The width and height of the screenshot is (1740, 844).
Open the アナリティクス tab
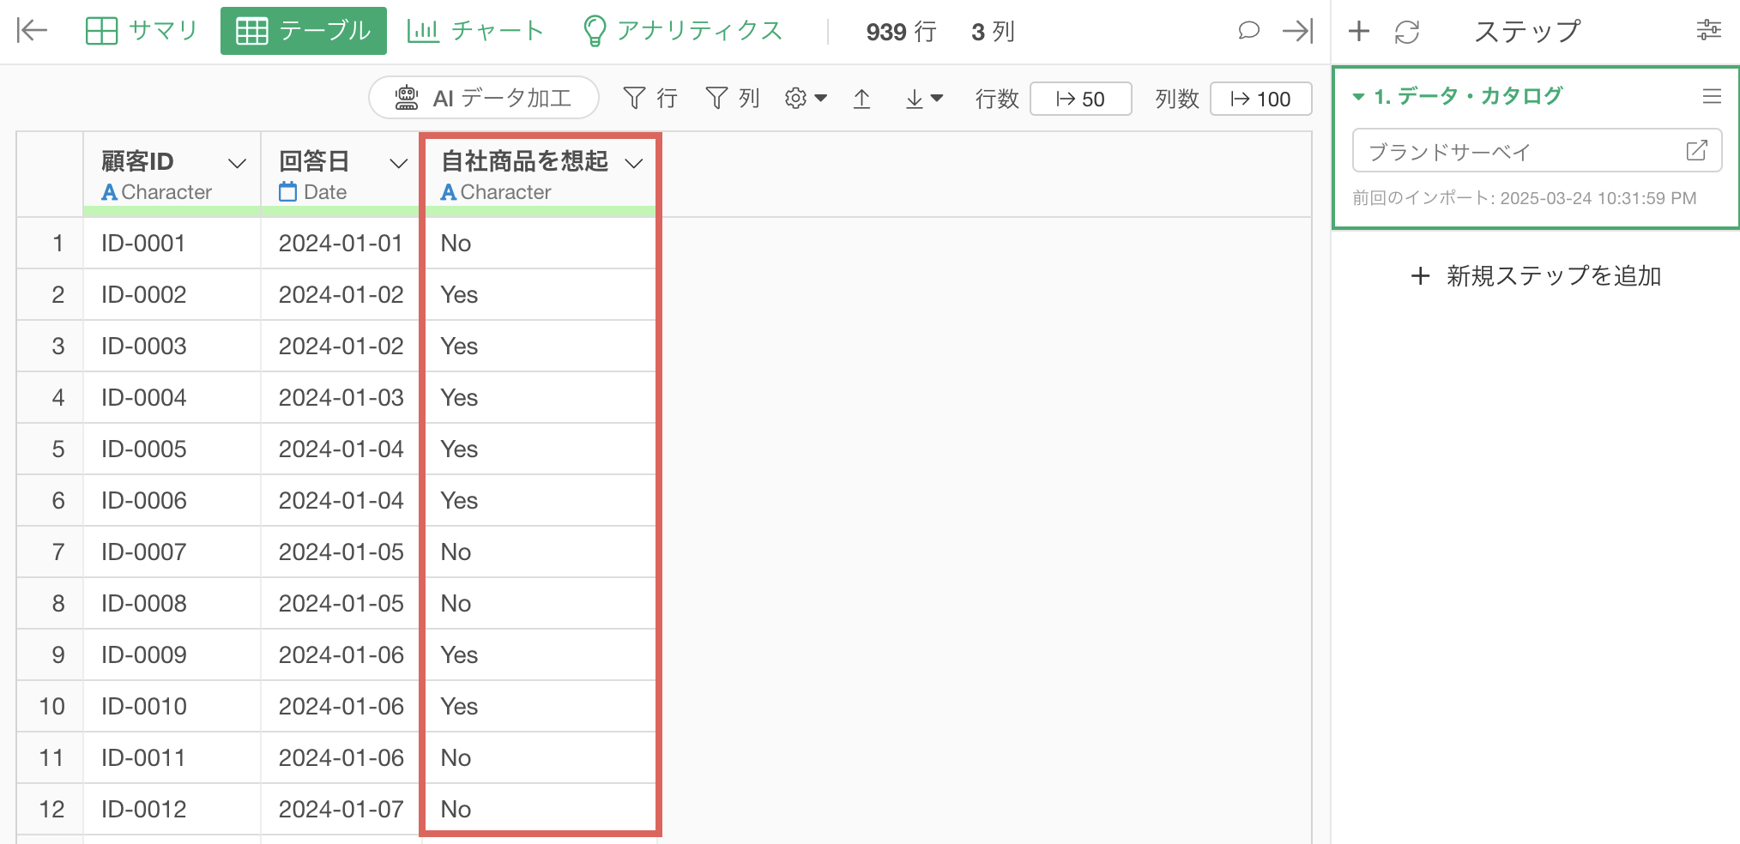click(x=683, y=31)
